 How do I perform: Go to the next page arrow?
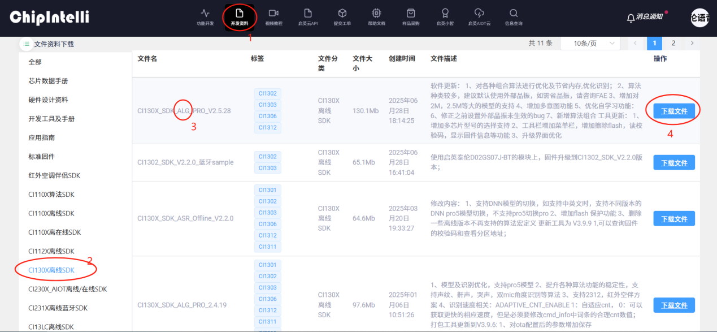692,44
